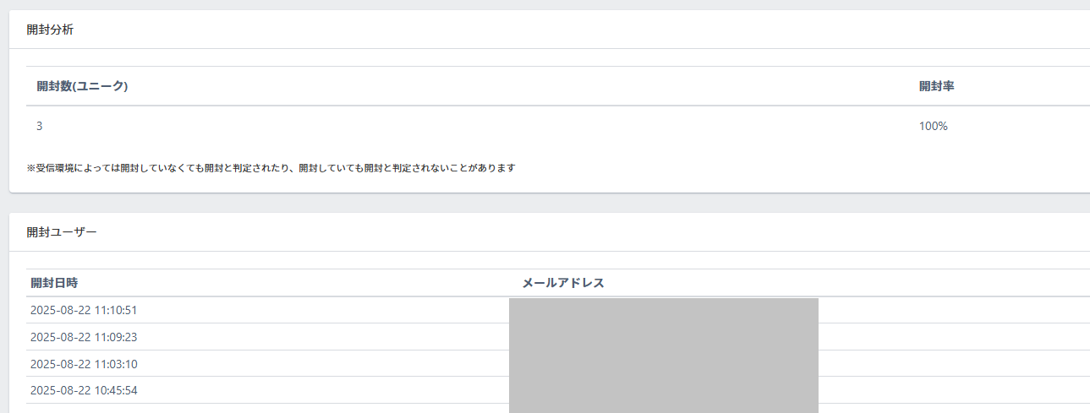
Task: Sort by the 開封日時 column header
Action: [54, 283]
